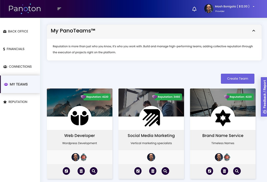Open the Feedback / Report side tab
Viewport: 267px width, 182px height.
click(264, 97)
